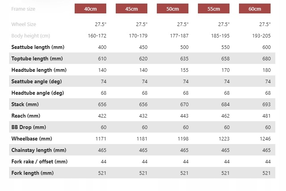
Task: Click the BB Drop (mm) label
Action: (x=29, y=127)
